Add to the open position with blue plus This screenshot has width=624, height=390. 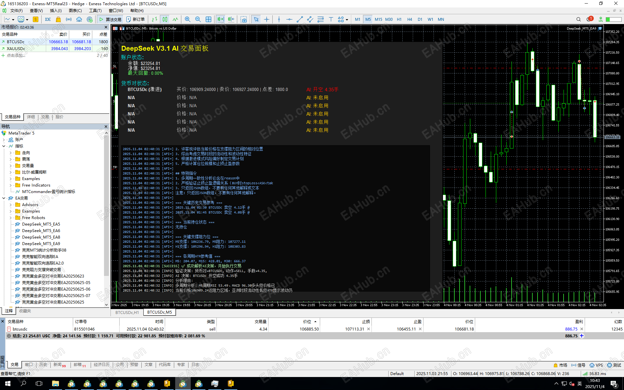[582, 336]
